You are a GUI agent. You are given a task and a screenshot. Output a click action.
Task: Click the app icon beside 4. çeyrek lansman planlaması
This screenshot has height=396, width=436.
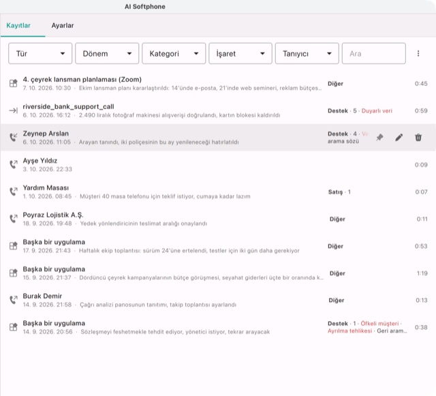[14, 83]
